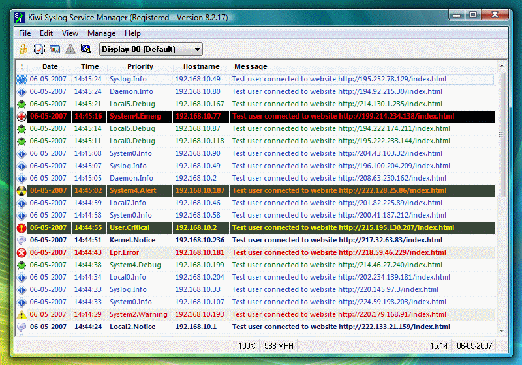Viewport: 522px width, 365px height.
Task: Minimize the Kiwi Syslog window
Action: point(457,14)
